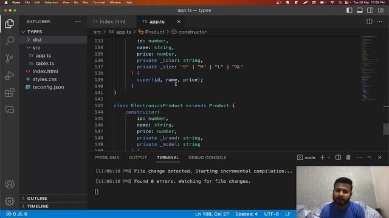This screenshot has height=218, width=389.
Task: Place cursor on super(id, name, price) line
Action: pos(170,80)
